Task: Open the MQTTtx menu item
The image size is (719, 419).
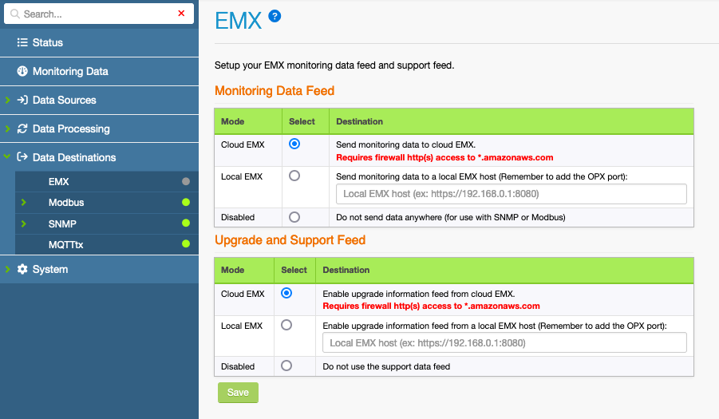Action: pyautogui.click(x=65, y=244)
